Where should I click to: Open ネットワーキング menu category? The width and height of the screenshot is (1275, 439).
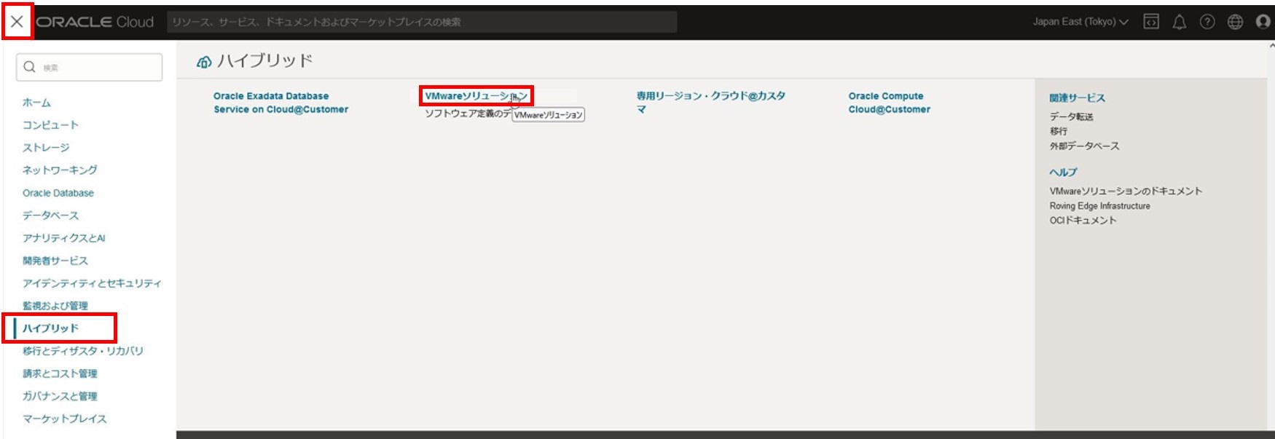(60, 170)
